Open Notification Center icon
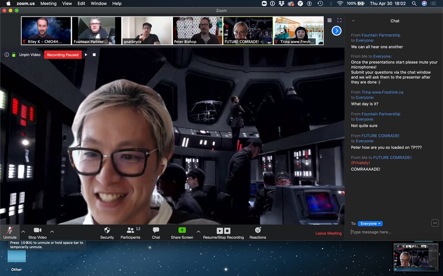This screenshot has width=443, height=276. click(x=433, y=3)
